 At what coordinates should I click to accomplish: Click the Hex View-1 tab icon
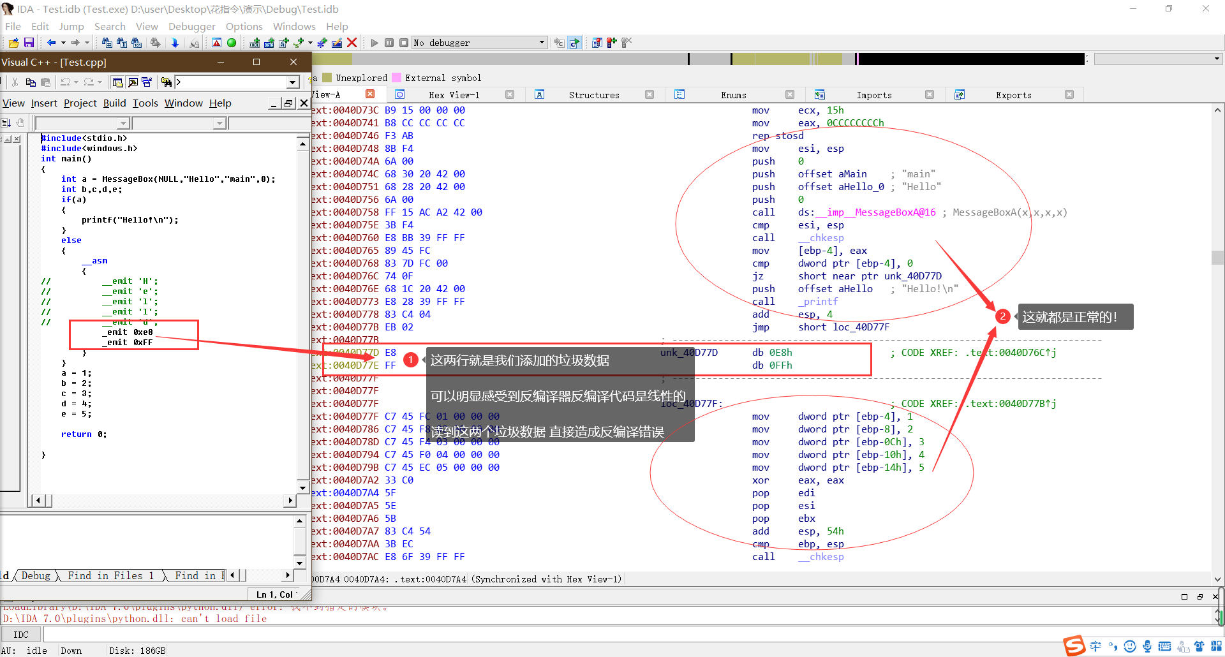[400, 94]
